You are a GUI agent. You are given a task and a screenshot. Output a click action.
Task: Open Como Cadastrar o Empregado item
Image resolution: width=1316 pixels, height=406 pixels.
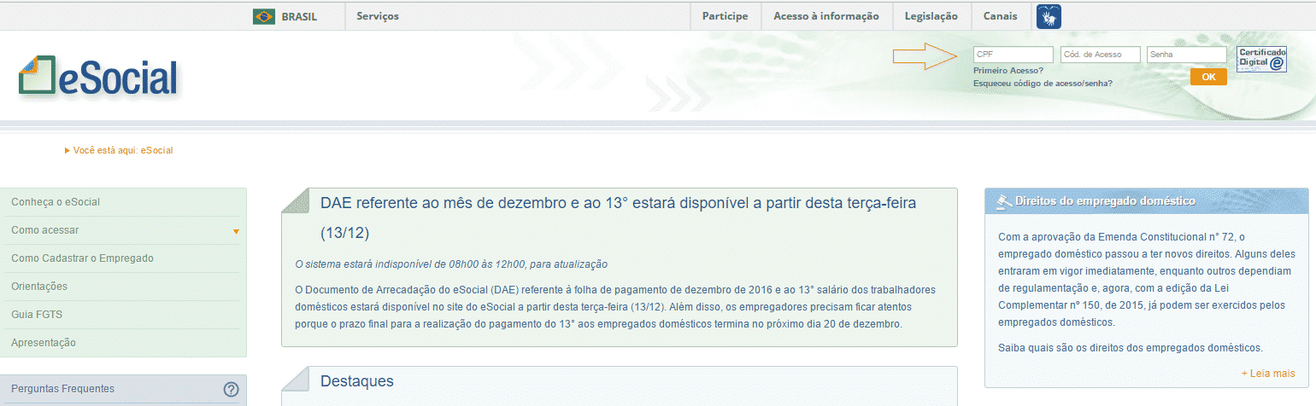(124, 258)
